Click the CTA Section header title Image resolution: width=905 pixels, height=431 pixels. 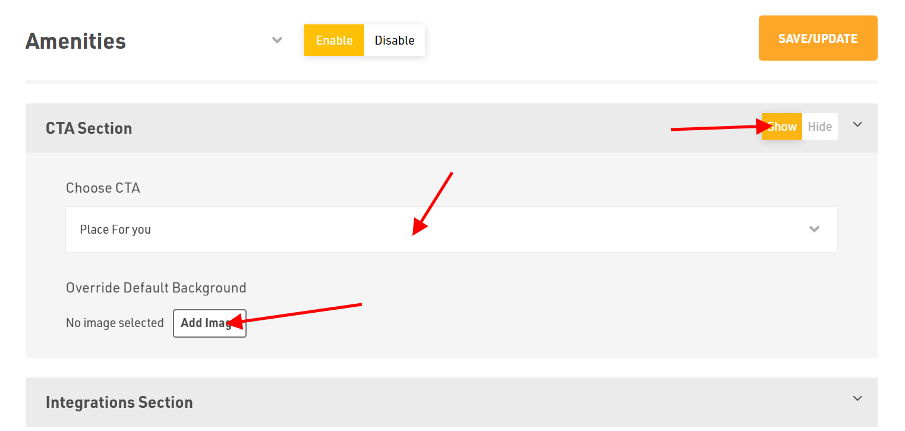click(89, 128)
